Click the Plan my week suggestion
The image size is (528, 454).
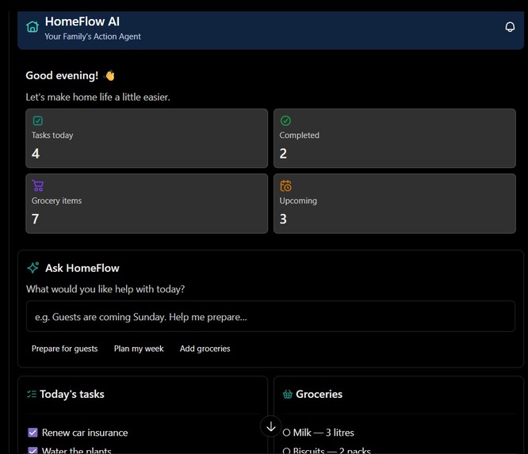[139, 349]
